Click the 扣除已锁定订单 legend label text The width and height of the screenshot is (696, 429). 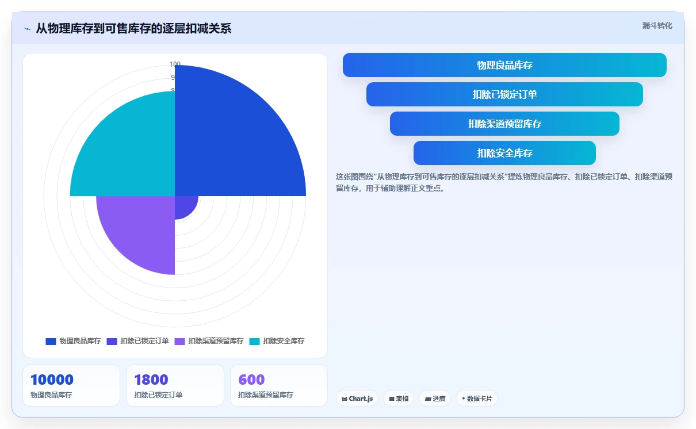[144, 341]
